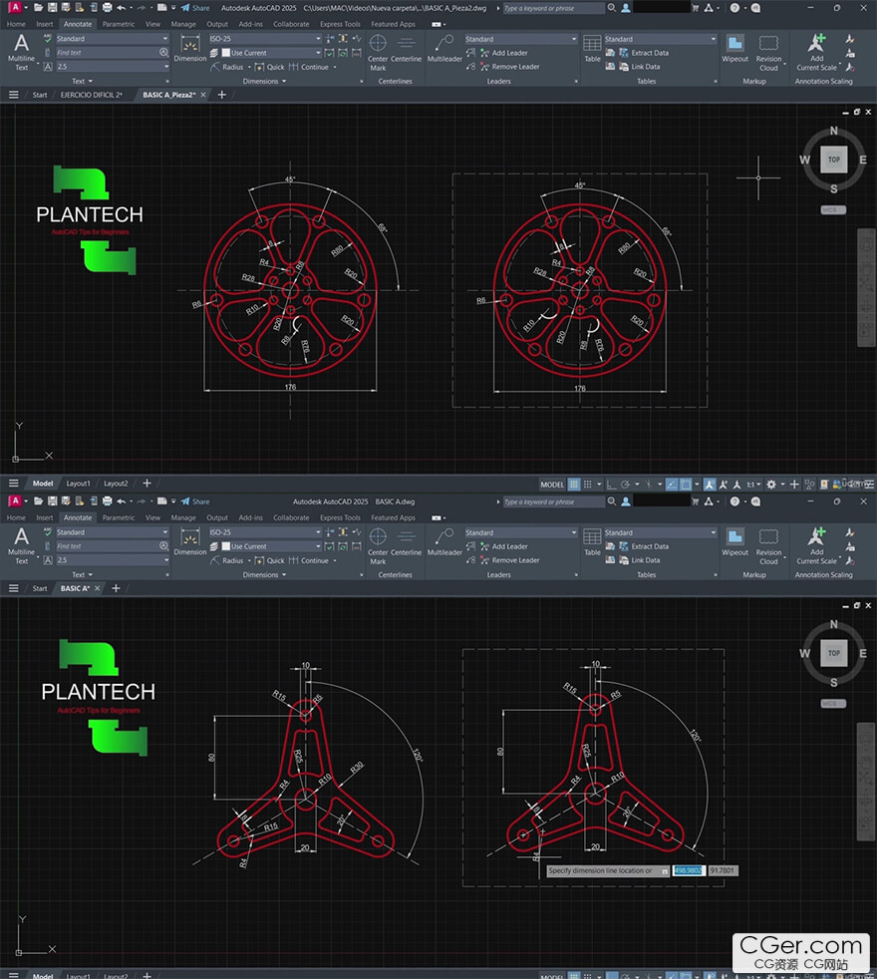Click TOP face of bottom window ViewCube
The width and height of the screenshot is (877, 979).
click(x=834, y=653)
